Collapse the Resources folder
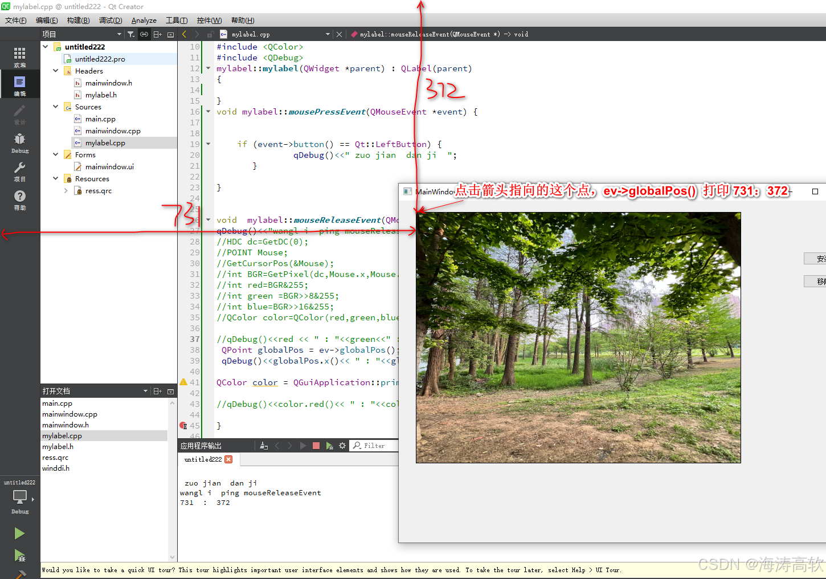826x579 pixels. [56, 178]
